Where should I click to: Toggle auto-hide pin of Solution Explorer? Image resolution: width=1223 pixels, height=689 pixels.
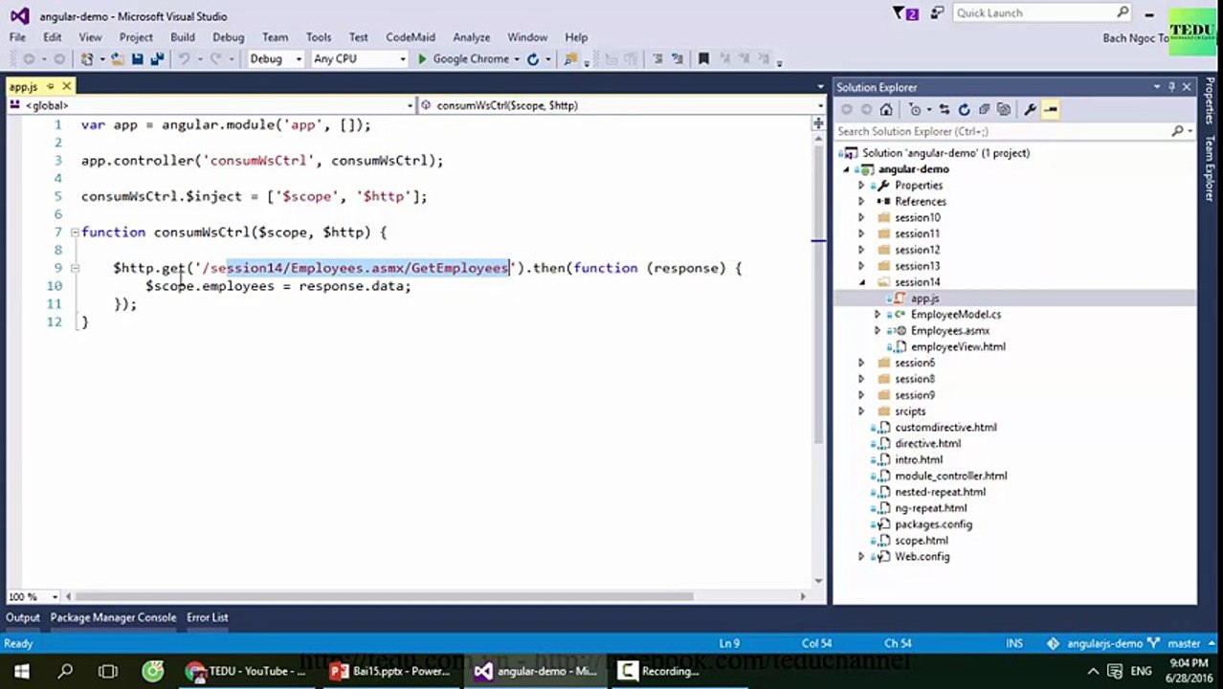(x=1171, y=87)
